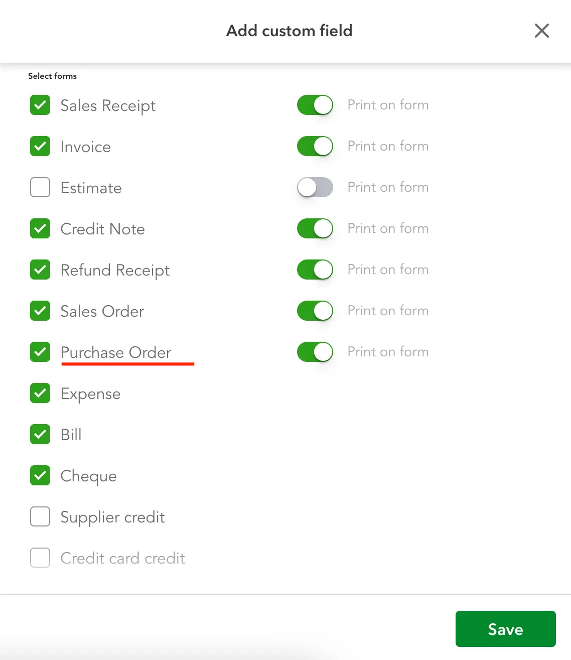The height and width of the screenshot is (660, 571).
Task: Close the Add custom field dialog
Action: pyautogui.click(x=542, y=31)
